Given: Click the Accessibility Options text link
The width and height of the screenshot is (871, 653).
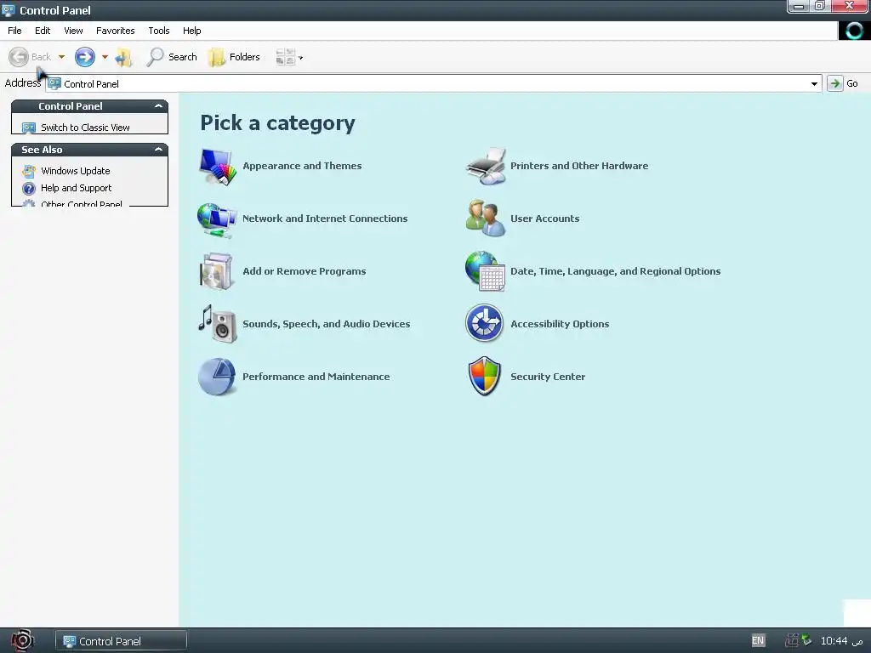Looking at the screenshot, I should [560, 324].
